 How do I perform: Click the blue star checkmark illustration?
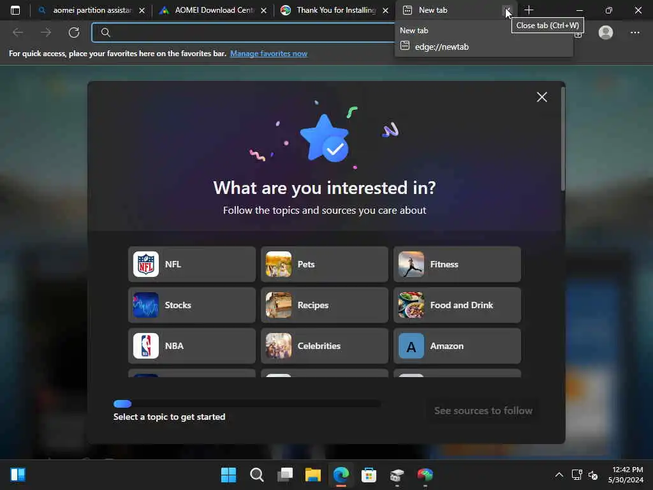[325, 138]
